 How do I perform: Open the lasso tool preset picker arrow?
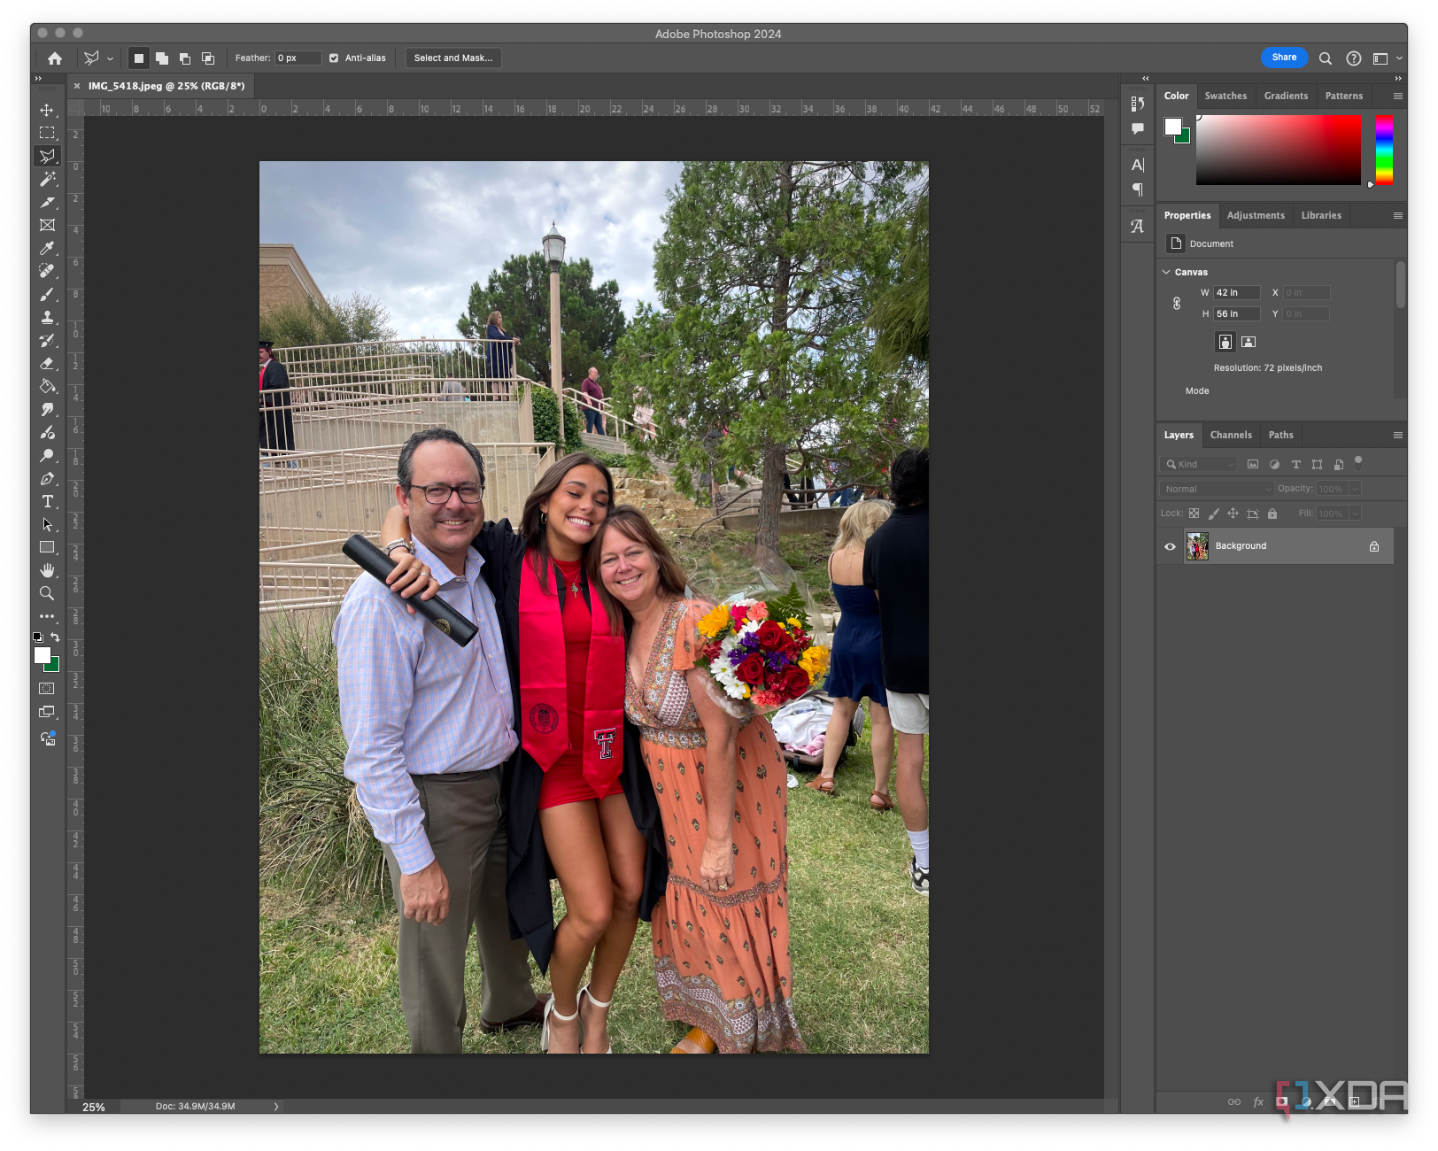click(x=110, y=58)
